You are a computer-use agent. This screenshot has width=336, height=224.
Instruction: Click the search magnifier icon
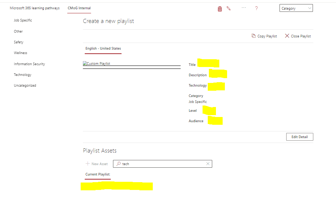(x=118, y=163)
